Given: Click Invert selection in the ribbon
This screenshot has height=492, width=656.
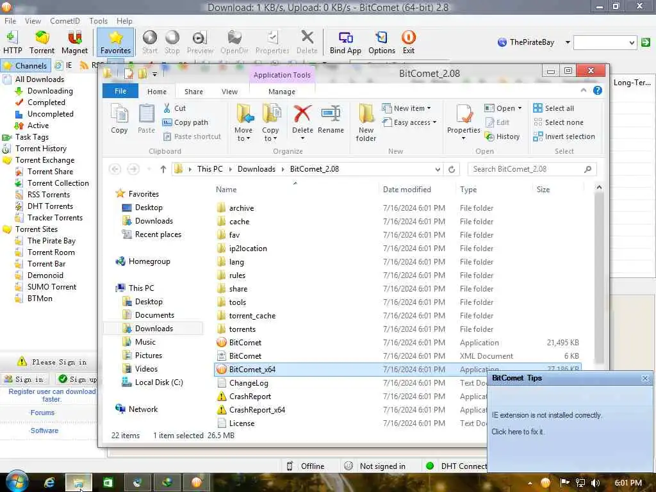Looking at the screenshot, I should coord(564,136).
